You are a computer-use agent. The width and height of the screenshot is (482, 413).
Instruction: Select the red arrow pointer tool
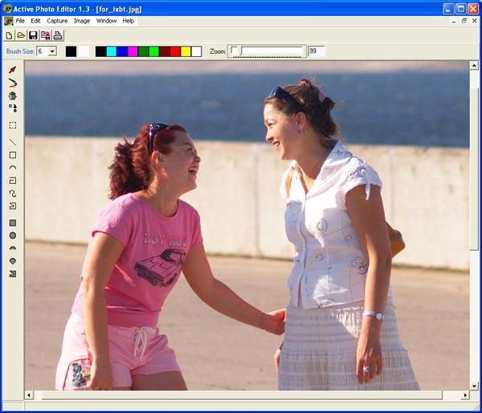coord(12,70)
